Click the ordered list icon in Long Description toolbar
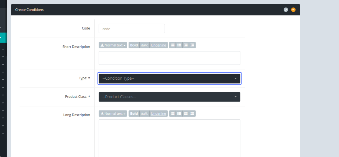The image size is (339, 157). (x=179, y=114)
